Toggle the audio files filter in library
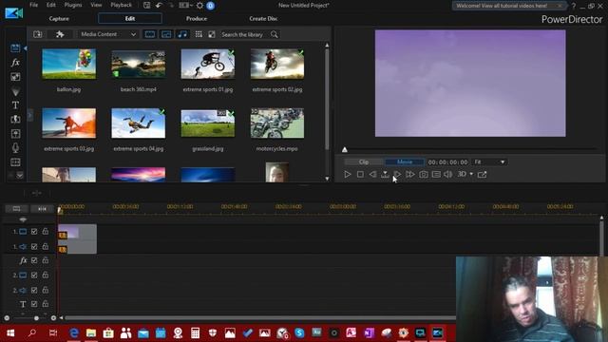 (182, 34)
